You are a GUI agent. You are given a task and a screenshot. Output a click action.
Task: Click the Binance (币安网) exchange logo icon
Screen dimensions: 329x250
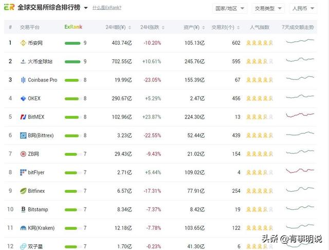[x=23, y=43]
